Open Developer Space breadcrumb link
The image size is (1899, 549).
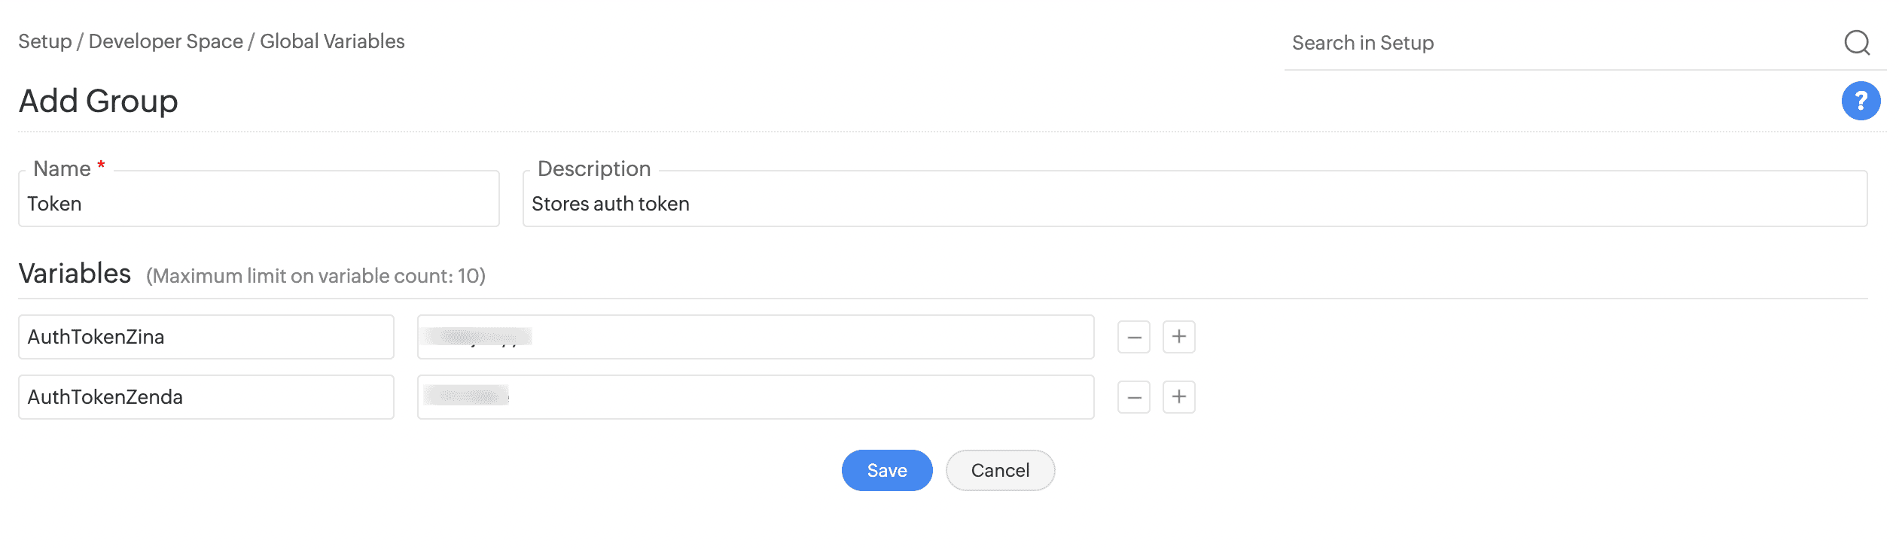tap(166, 41)
